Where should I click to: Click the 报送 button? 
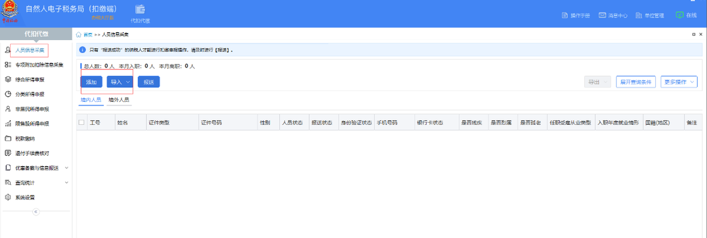(x=148, y=82)
